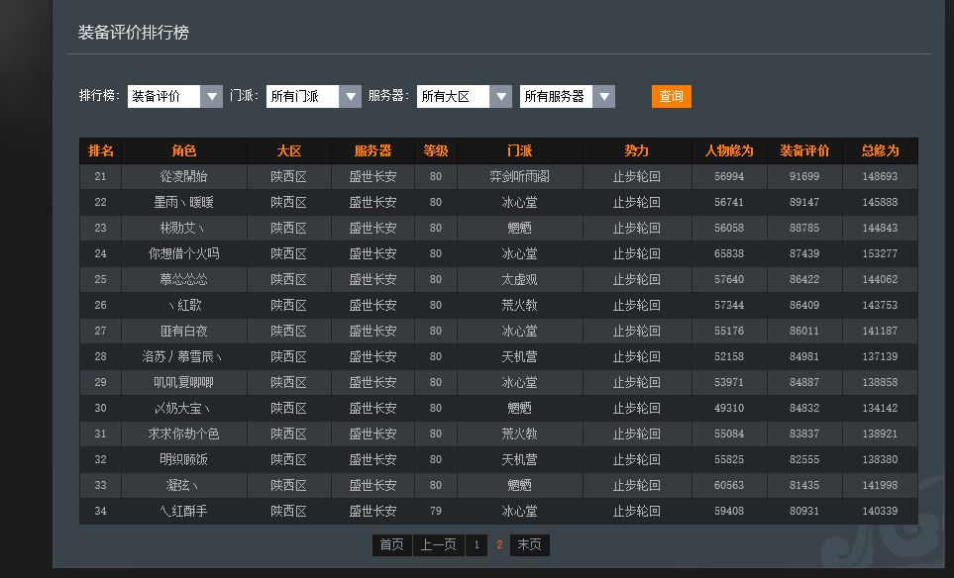This screenshot has height=578, width=954.
Task: Select character 從凌開始 in rank 21
Action: coord(183,176)
